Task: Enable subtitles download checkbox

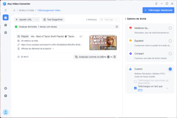Action: point(135,82)
